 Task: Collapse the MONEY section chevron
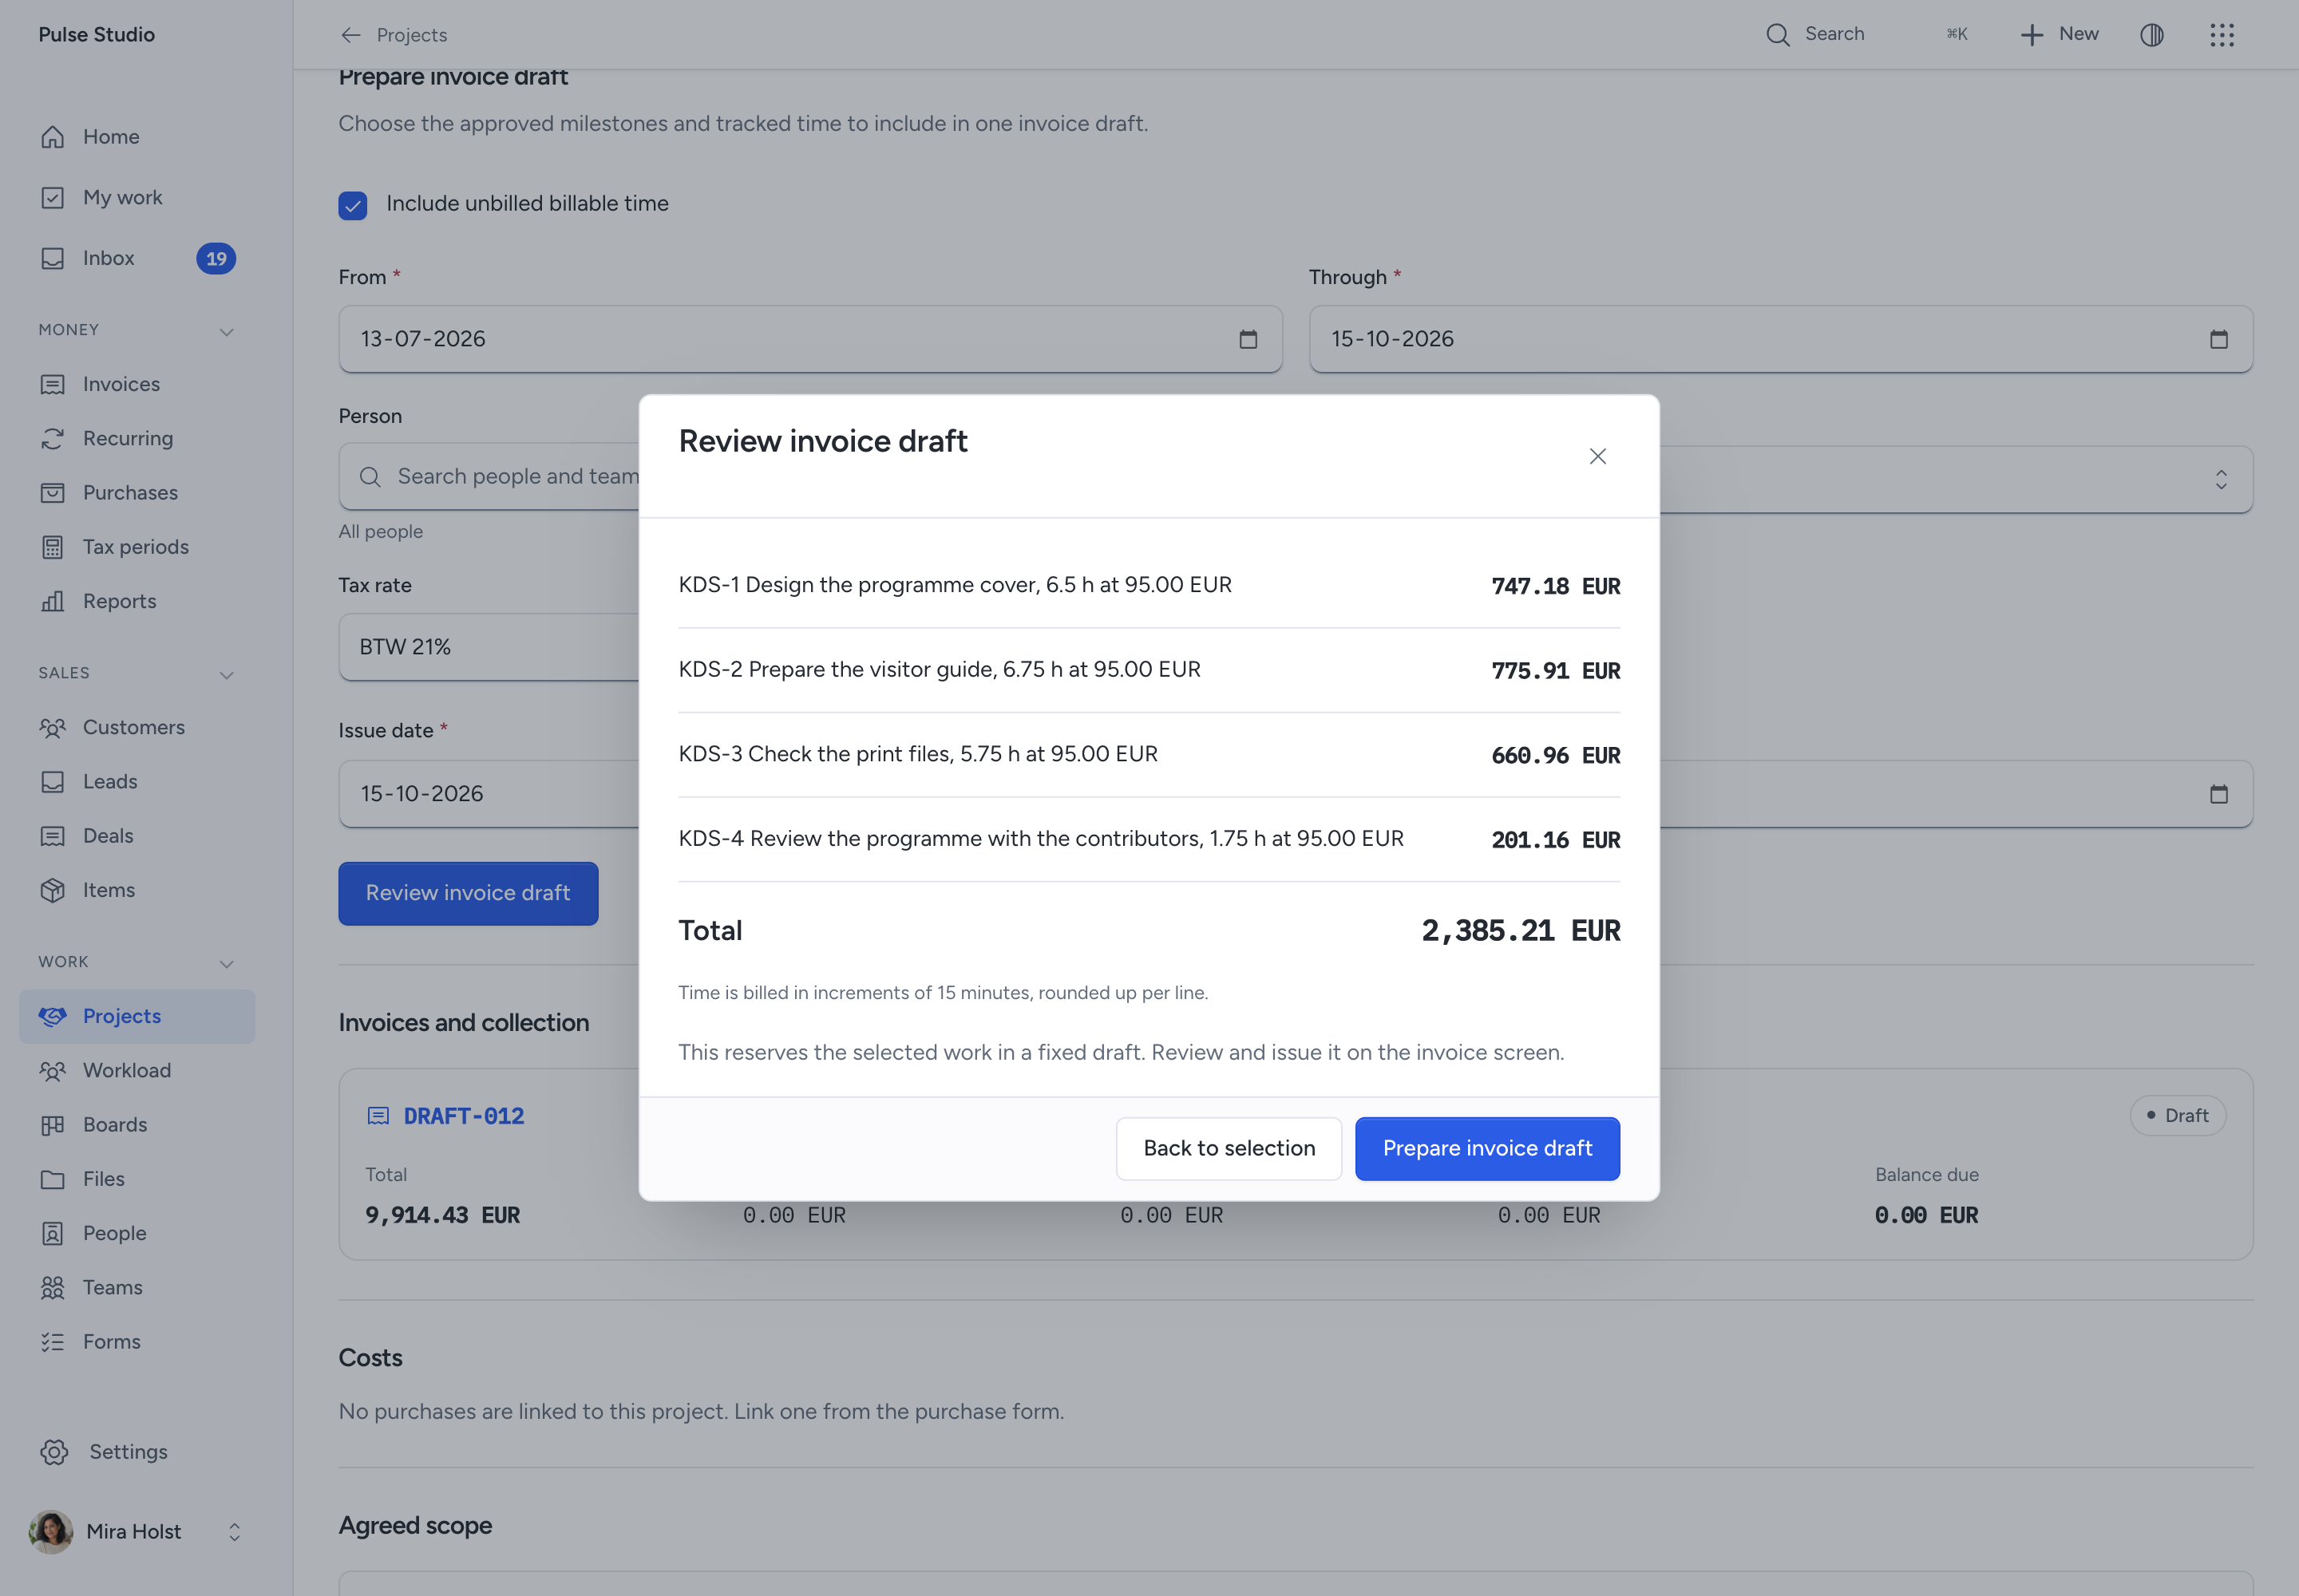point(226,331)
